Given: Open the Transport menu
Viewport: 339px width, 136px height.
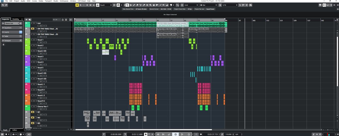Looking at the screenshot, I should (x=48, y=1).
